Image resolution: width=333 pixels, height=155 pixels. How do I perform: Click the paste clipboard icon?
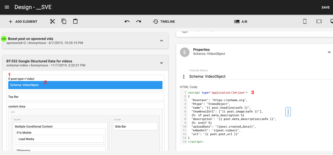pos(75,21)
